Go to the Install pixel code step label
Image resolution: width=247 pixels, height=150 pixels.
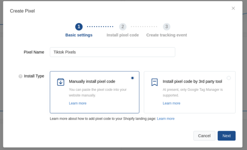(123, 35)
